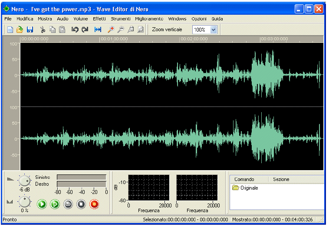The width and height of the screenshot is (329, 226).
Task: Click the left frequency spectrum display
Action: click(148, 188)
